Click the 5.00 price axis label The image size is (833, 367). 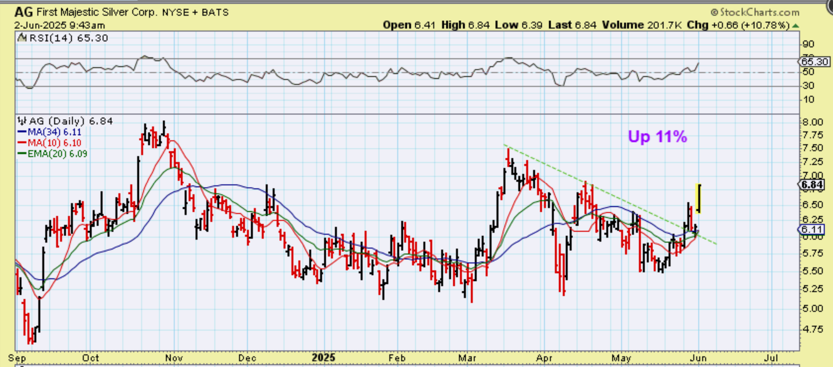click(x=812, y=309)
